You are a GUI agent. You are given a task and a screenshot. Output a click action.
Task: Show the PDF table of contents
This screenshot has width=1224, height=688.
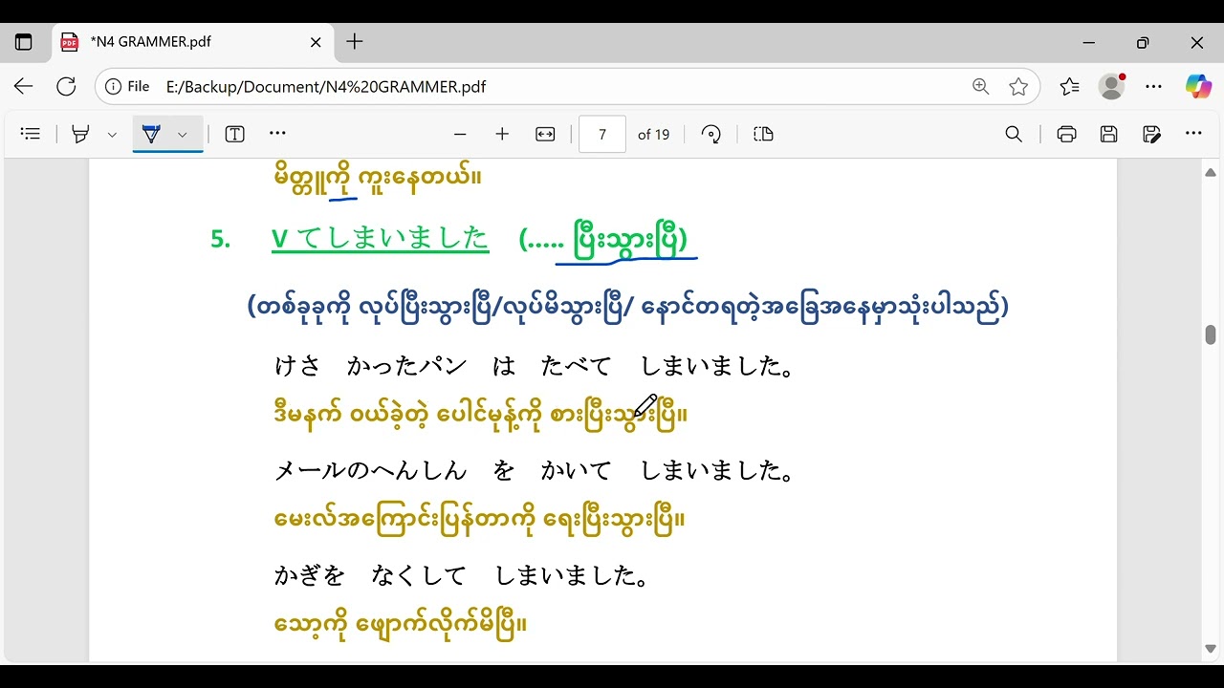31,134
